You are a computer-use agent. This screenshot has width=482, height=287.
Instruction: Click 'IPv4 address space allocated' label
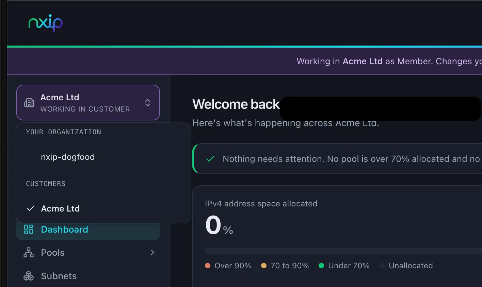point(261,204)
